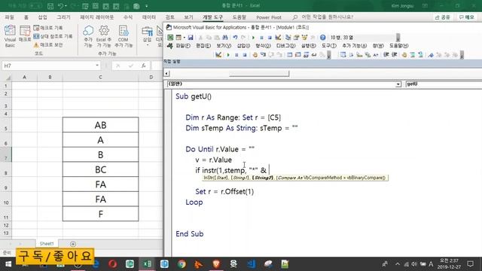Click View Microsoft Excel icon in VBA toolbar
The image size is (482, 271).
(x=170, y=38)
